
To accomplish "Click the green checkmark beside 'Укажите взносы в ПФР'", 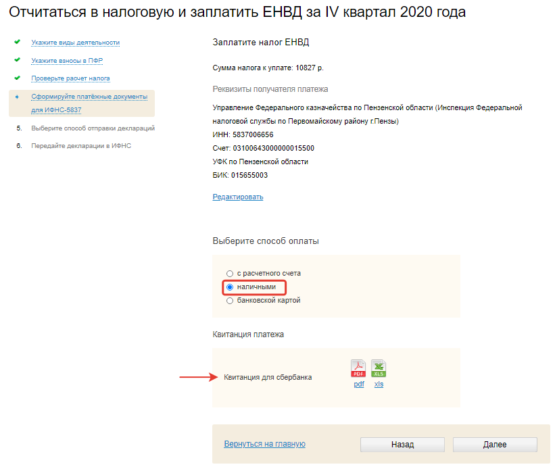I will tap(17, 60).
